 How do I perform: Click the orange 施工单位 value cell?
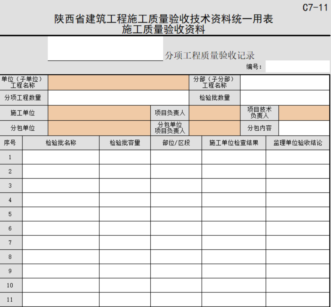[x=99, y=113]
